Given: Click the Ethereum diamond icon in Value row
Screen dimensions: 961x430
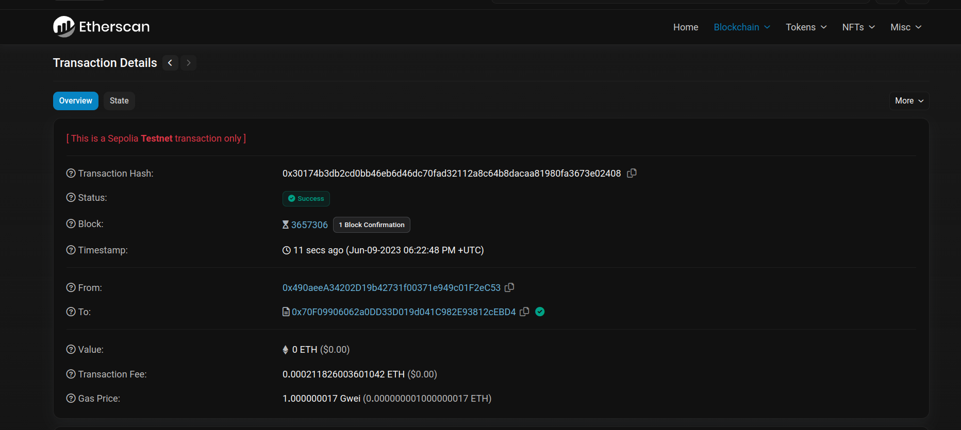Looking at the screenshot, I should 286,350.
